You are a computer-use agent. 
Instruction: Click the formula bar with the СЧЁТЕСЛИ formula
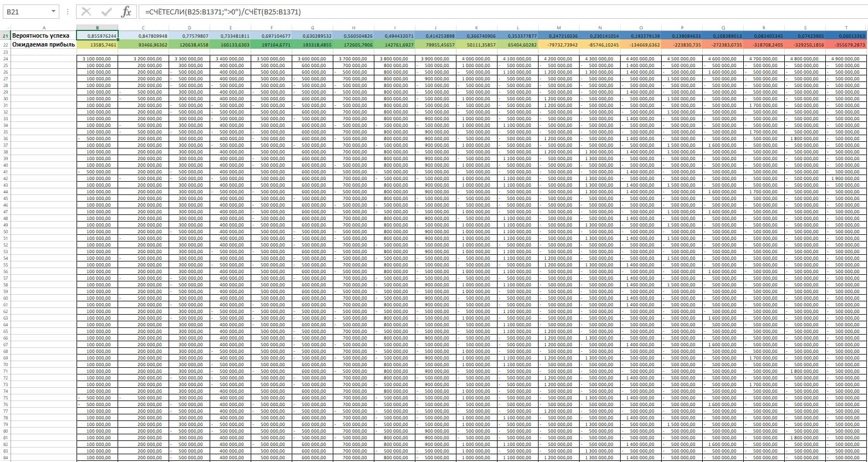(444, 12)
